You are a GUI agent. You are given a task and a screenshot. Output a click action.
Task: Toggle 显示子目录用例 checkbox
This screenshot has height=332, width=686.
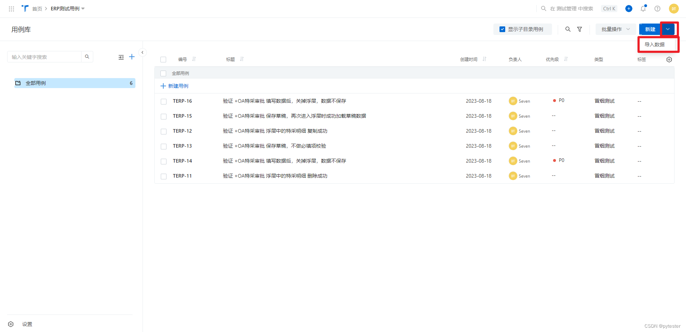pyautogui.click(x=502, y=29)
